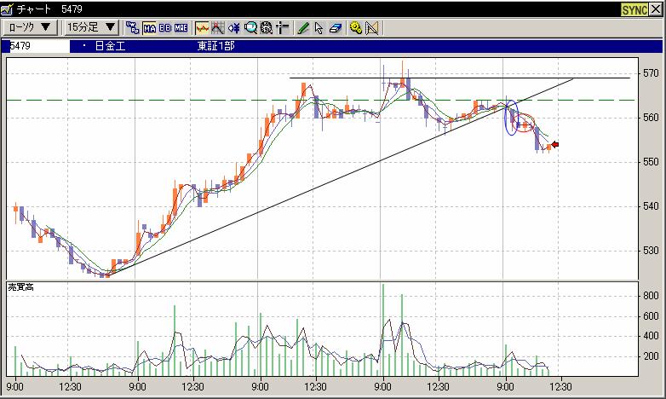
Task: Toggle the MAE envelope indicator
Action: 181,28
